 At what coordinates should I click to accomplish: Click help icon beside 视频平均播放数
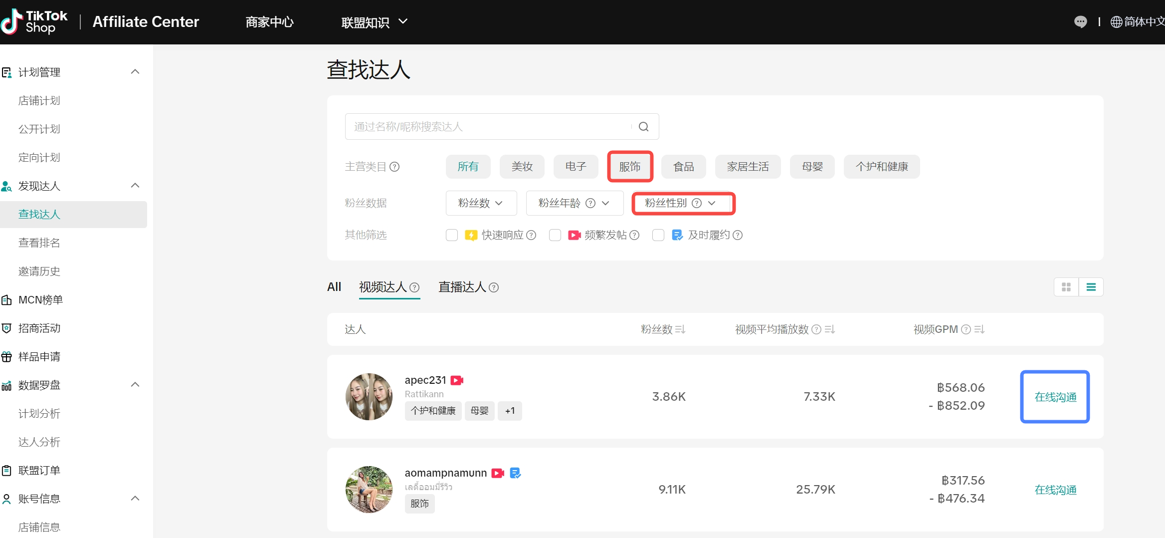click(x=816, y=329)
